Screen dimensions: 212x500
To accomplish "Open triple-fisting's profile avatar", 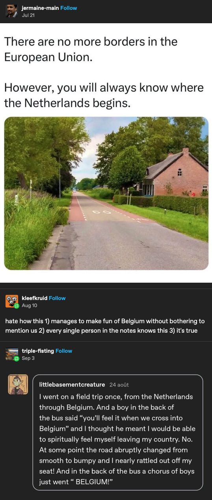I will (12, 354).
